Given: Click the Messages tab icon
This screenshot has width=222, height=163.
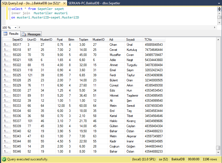Looking at the screenshot, I should (x=24, y=34).
